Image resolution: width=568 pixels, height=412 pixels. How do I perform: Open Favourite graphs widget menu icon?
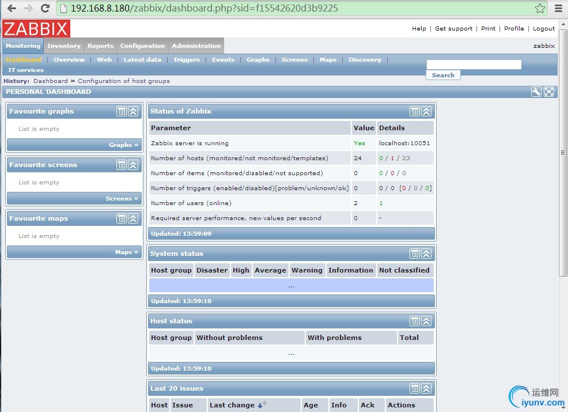coord(122,111)
